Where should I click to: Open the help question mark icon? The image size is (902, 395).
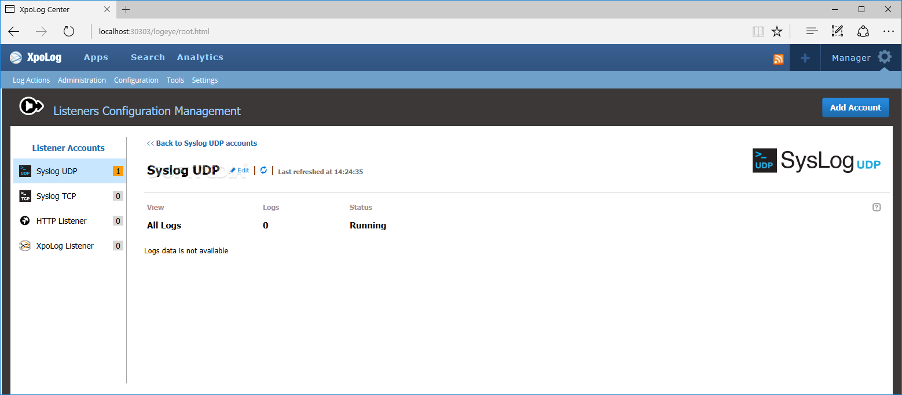(877, 207)
